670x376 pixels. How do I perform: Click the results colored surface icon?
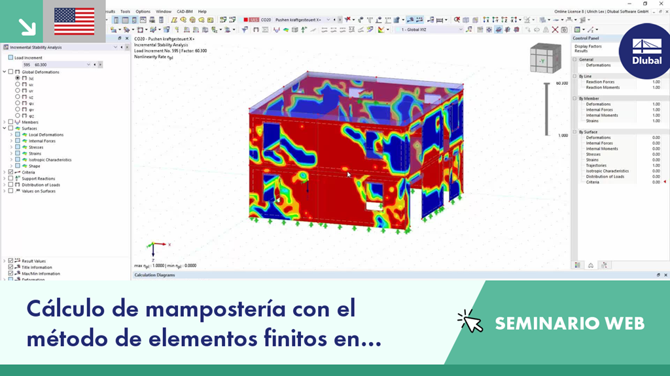[285, 29]
